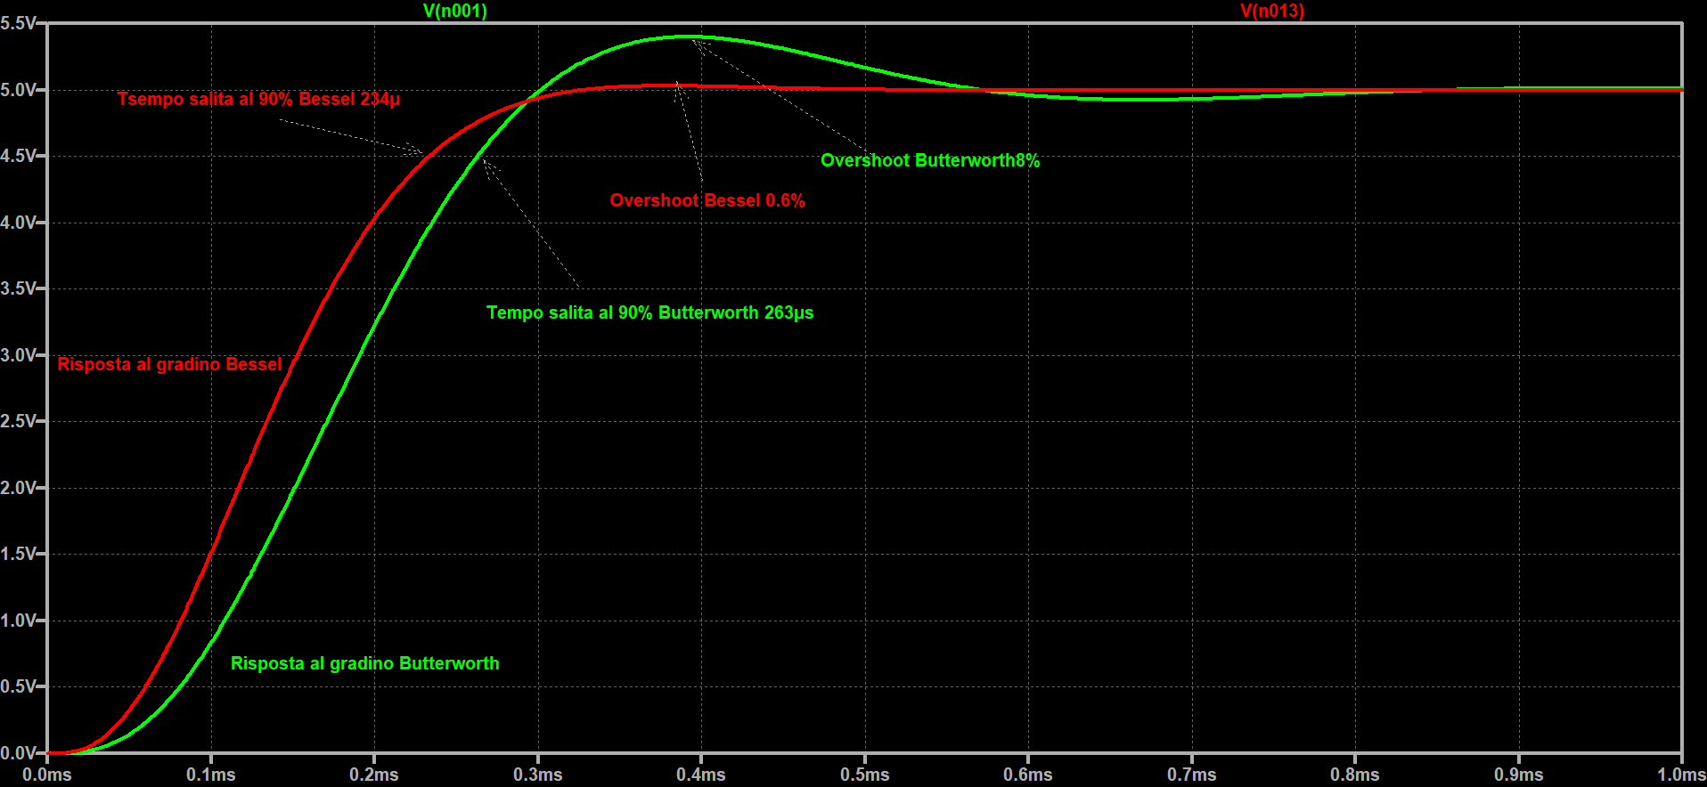Select the 'Tsempo salita al 90% Bessel 234µ' annotation
The height and width of the screenshot is (787, 1707).
coord(258,99)
